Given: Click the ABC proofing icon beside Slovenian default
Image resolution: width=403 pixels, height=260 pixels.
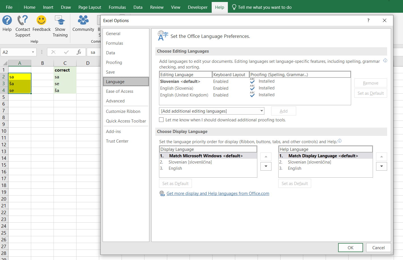Looking at the screenshot, I should 252,81.
